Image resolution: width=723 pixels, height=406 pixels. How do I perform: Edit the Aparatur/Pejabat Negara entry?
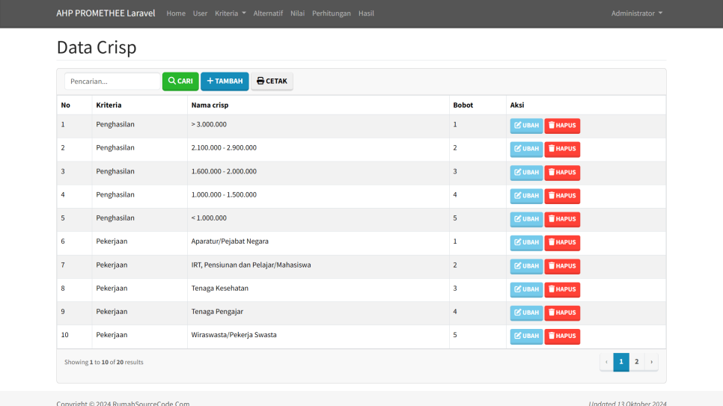(x=526, y=242)
